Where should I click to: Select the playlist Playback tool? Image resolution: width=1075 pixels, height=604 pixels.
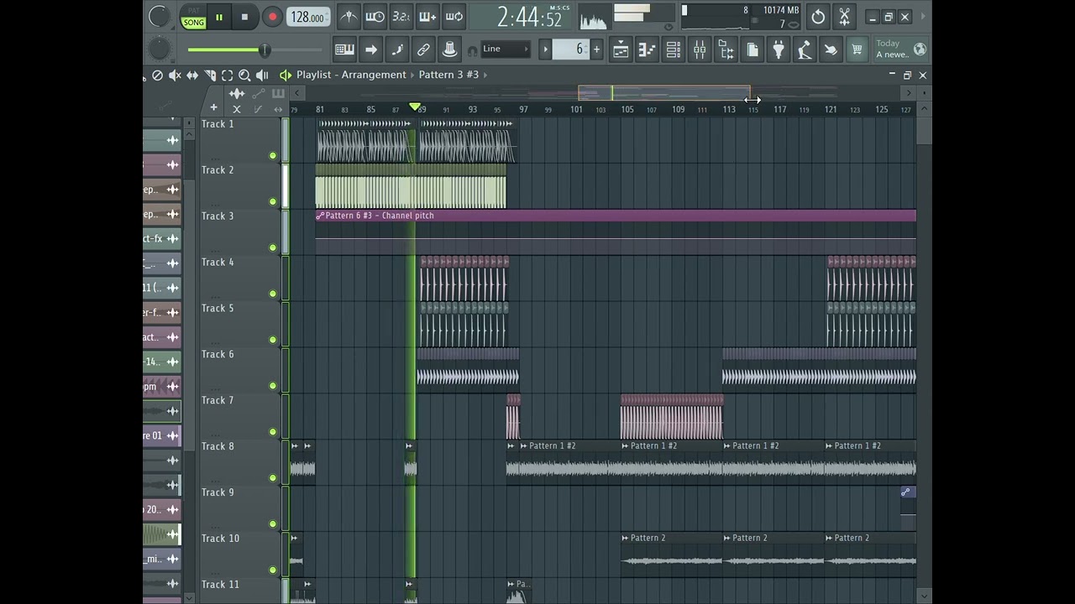coord(262,75)
